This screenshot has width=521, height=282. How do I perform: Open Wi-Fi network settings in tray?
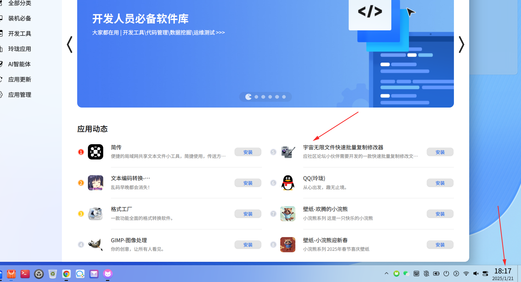(x=466, y=273)
